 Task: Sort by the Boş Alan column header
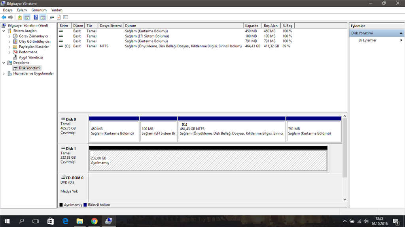click(x=271, y=26)
